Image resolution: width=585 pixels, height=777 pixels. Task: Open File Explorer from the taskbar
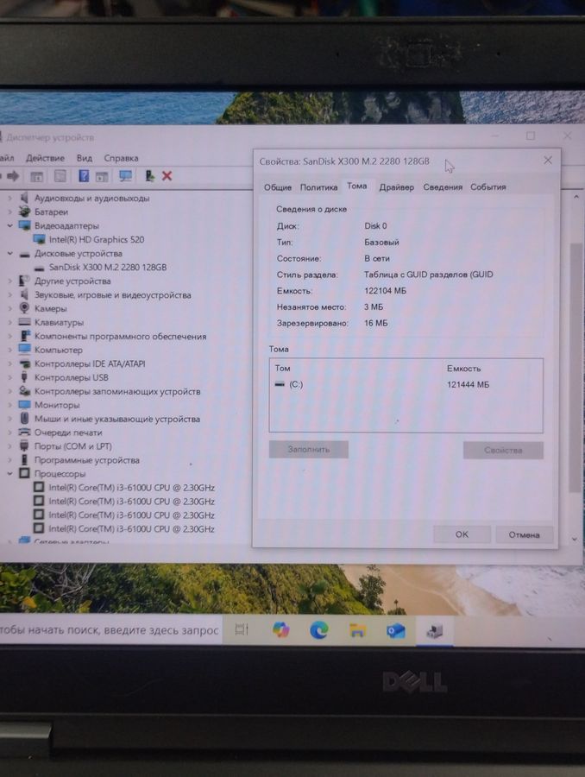coord(357,630)
